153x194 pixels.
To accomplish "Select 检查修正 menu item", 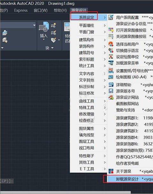I will coord(89,120).
